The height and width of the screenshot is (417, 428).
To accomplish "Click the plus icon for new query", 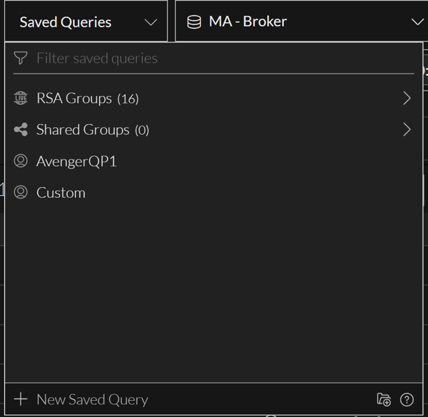I will tap(21, 400).
